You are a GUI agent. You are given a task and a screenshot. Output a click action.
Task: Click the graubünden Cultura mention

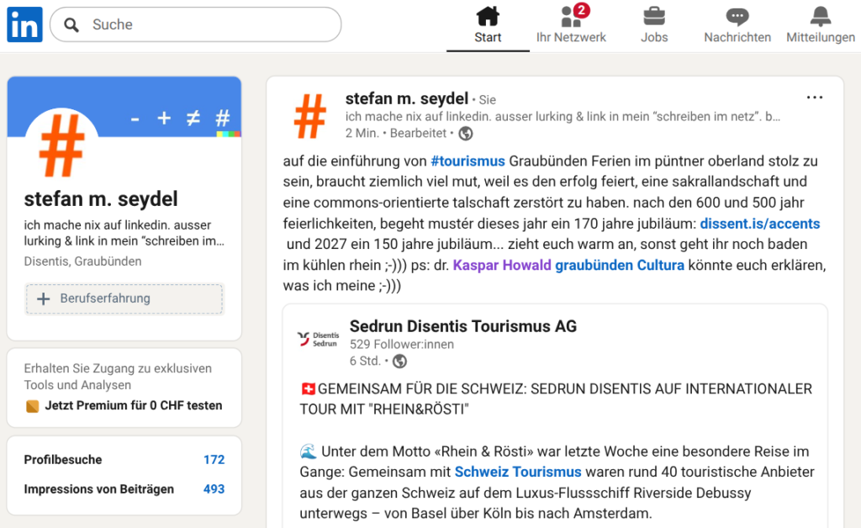pos(619,266)
